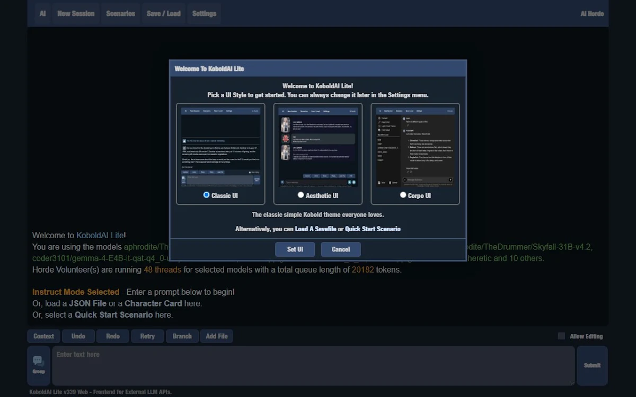The width and height of the screenshot is (636, 397).
Task: Select the Aesthetic UI radio button
Action: (x=301, y=195)
